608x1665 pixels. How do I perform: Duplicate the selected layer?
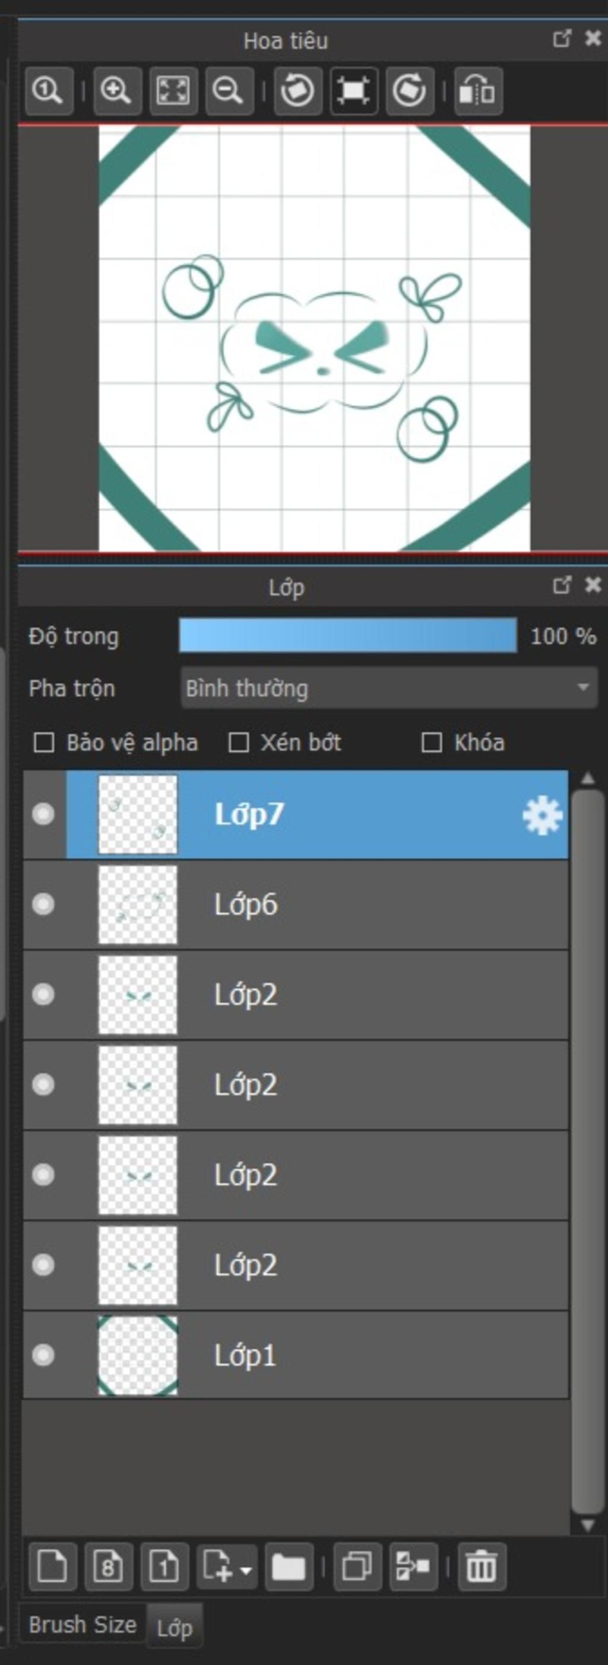(357, 1566)
